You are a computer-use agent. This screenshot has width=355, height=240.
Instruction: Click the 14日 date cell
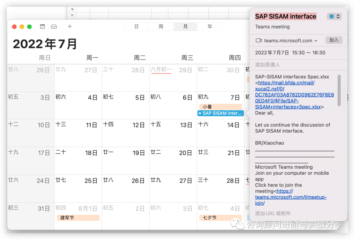221,133
